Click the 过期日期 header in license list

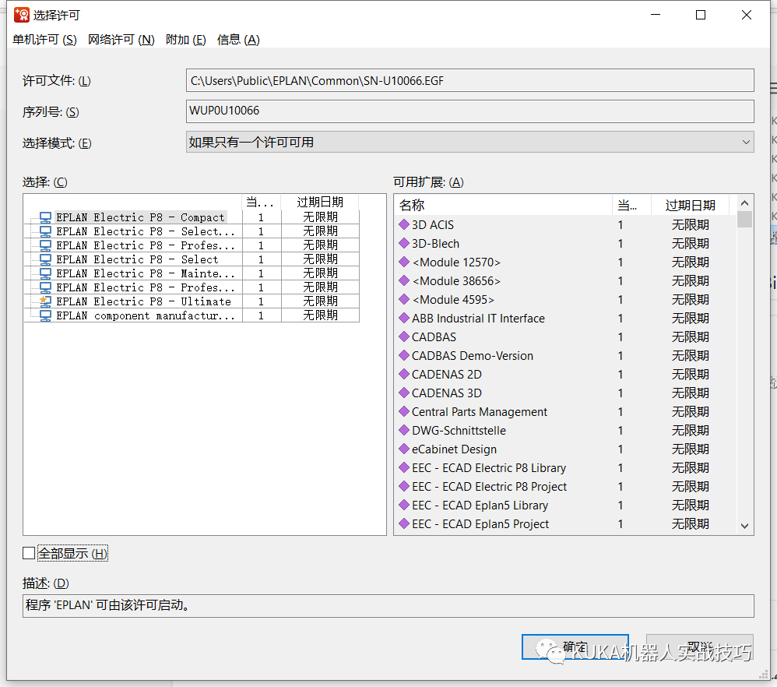320,203
